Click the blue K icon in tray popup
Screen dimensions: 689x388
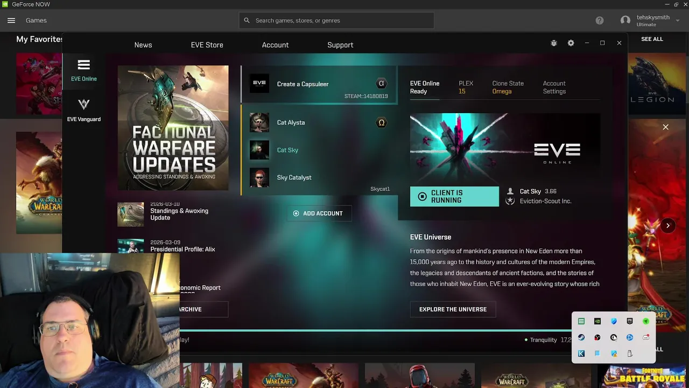pyautogui.click(x=581, y=354)
